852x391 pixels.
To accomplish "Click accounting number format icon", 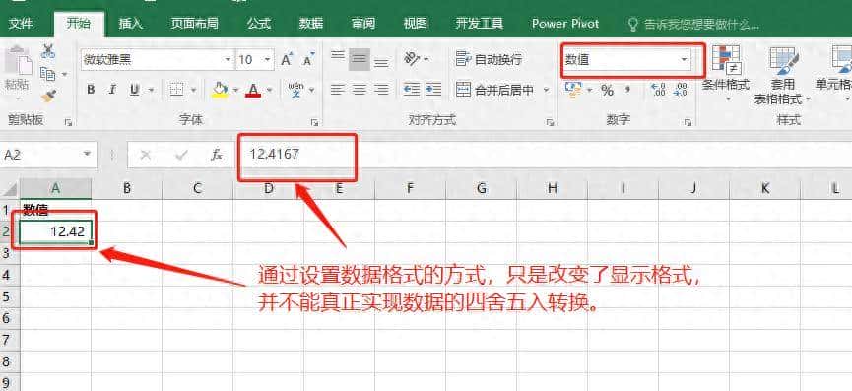I will [x=573, y=89].
